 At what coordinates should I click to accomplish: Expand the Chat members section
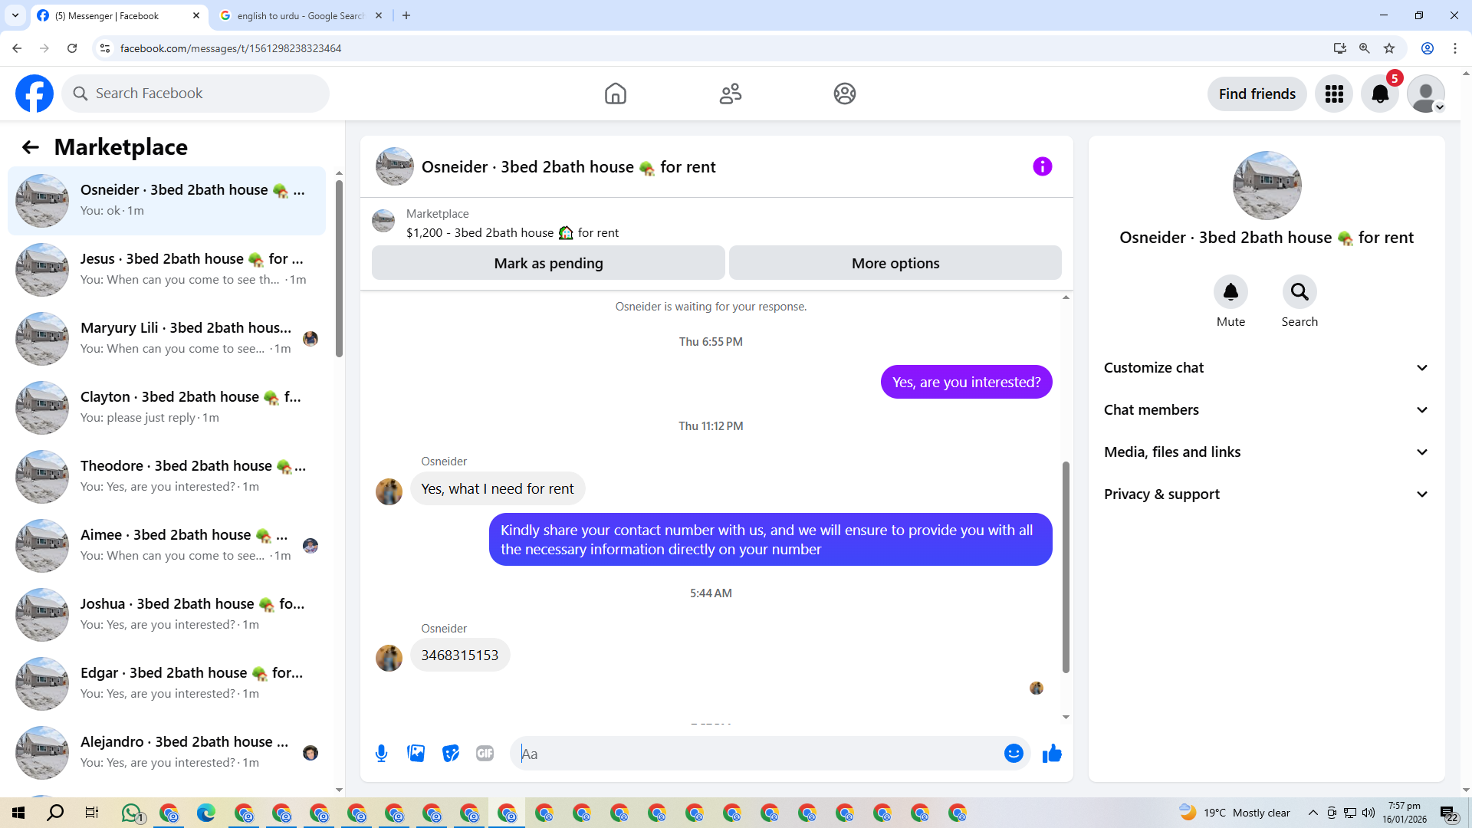[1267, 410]
